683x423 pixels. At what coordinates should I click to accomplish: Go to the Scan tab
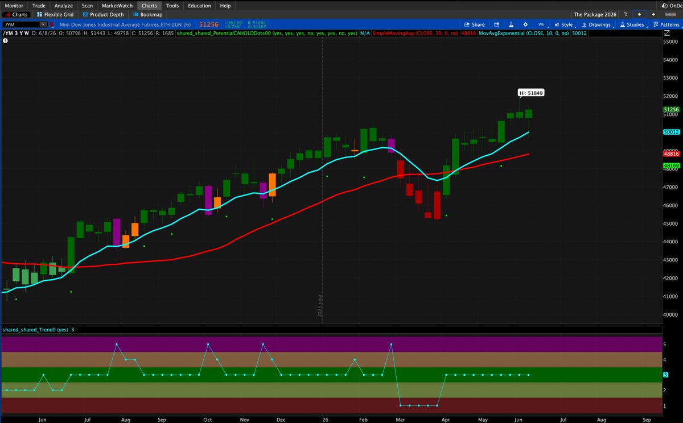87,6
